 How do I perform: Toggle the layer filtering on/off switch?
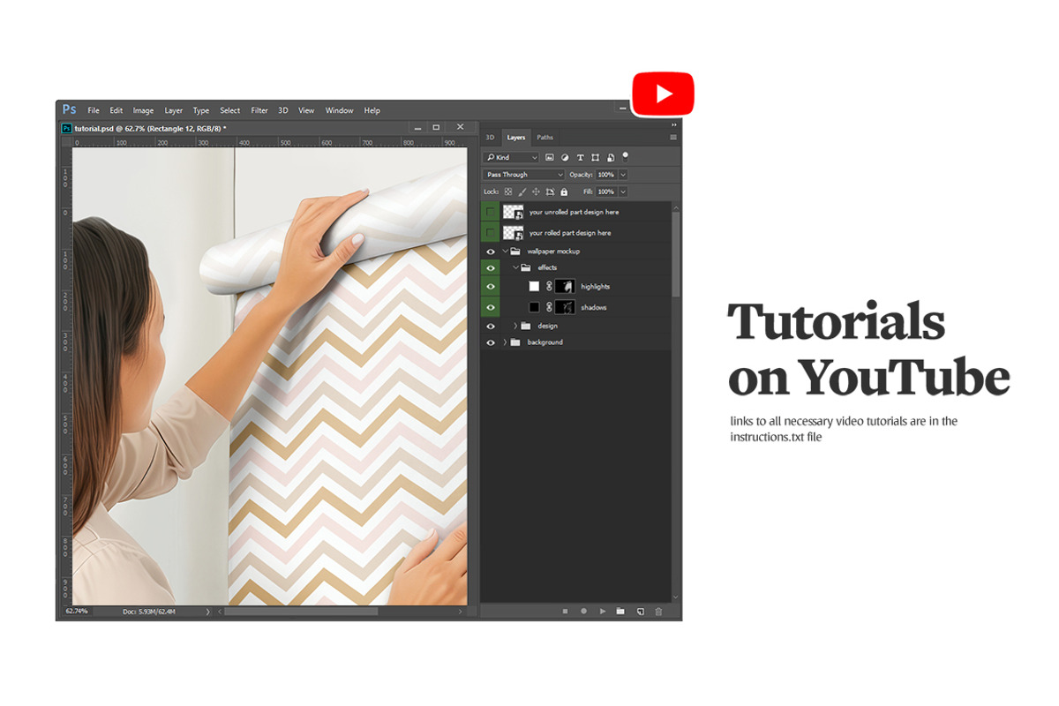(625, 156)
